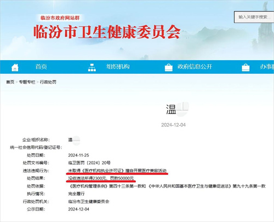Viewport: 274px width, 222px height.
Task: Click the 执行情况 label
Action: 36,194
